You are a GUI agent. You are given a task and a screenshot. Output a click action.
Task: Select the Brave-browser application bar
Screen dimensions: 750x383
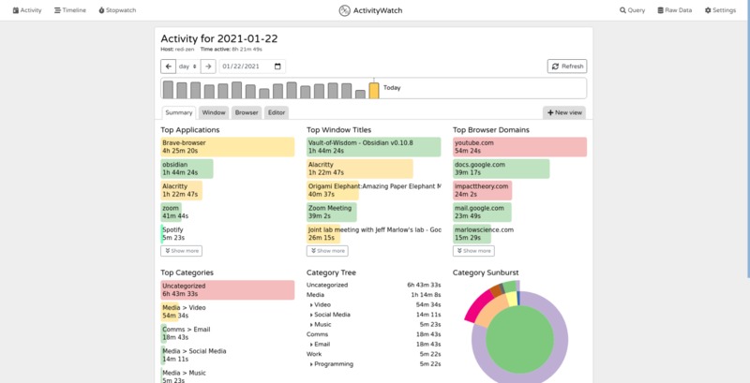pyautogui.click(x=228, y=147)
